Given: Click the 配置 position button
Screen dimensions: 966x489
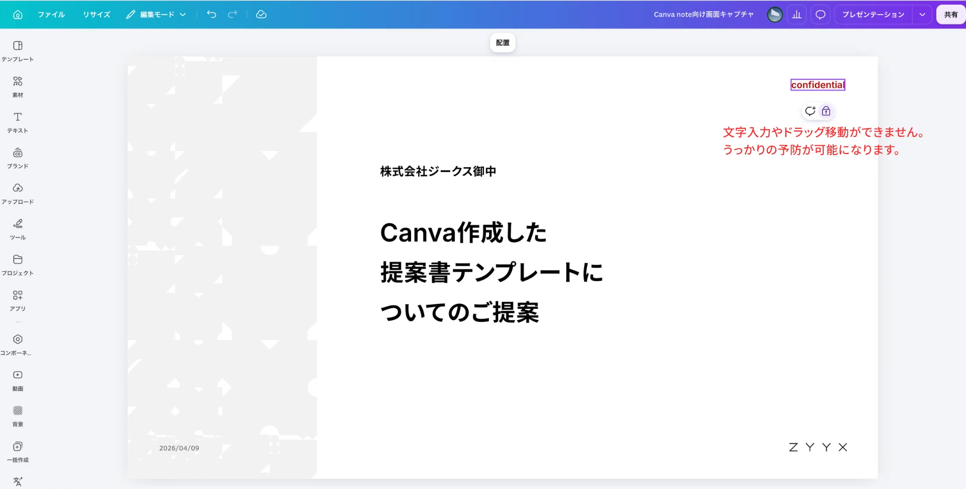Looking at the screenshot, I should pos(503,43).
